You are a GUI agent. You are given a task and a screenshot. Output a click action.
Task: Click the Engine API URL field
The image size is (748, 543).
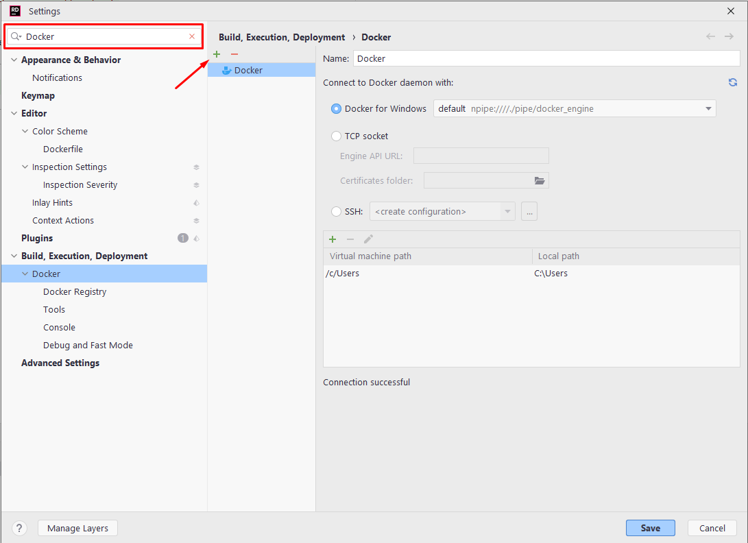point(481,156)
